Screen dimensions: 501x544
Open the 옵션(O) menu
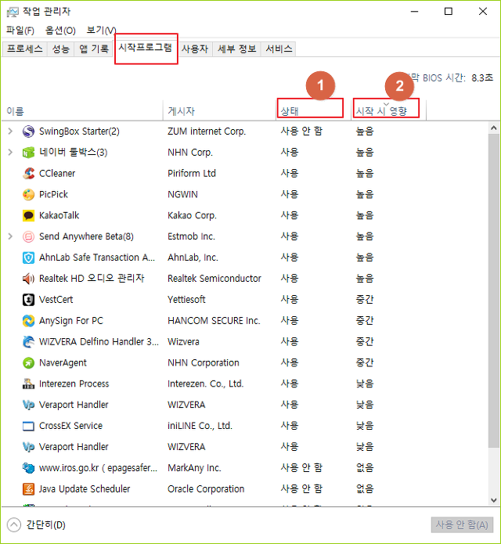(x=60, y=31)
